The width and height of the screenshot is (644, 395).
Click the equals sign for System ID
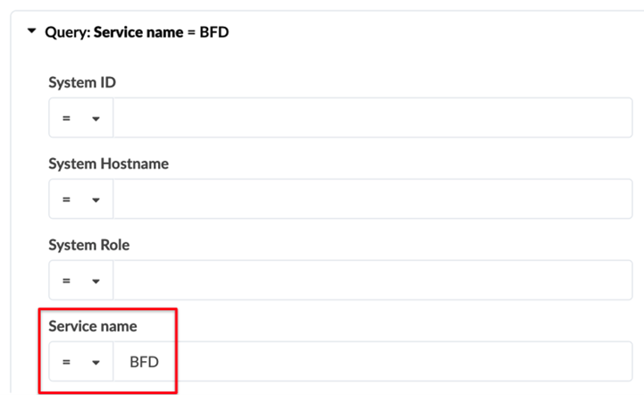point(66,119)
